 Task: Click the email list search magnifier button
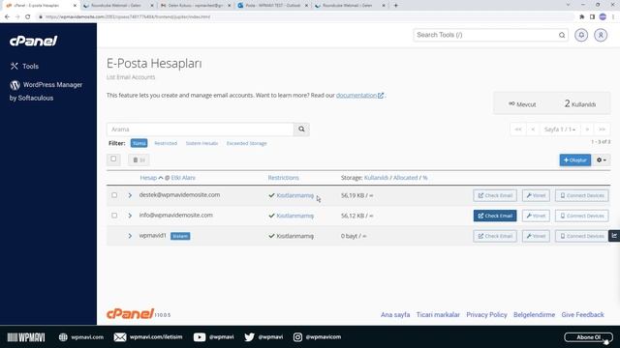[301, 129]
